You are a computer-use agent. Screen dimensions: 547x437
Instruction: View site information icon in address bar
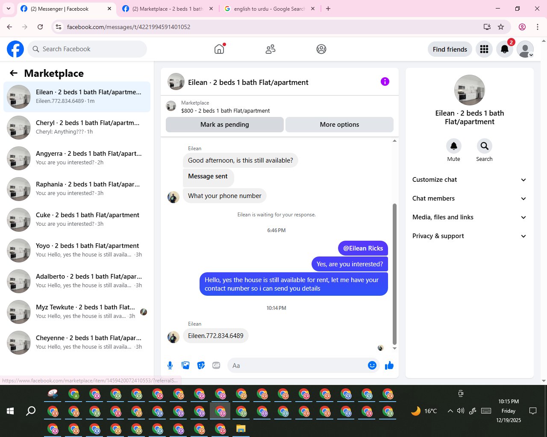(59, 27)
